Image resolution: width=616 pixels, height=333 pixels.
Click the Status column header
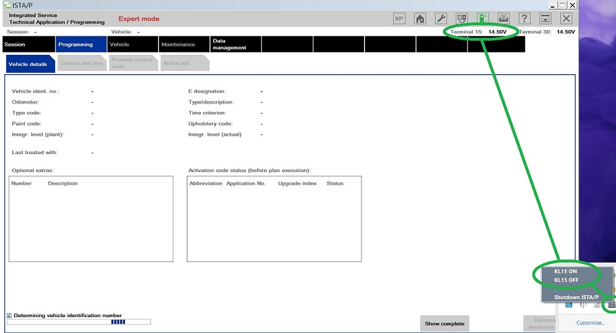pyautogui.click(x=335, y=183)
